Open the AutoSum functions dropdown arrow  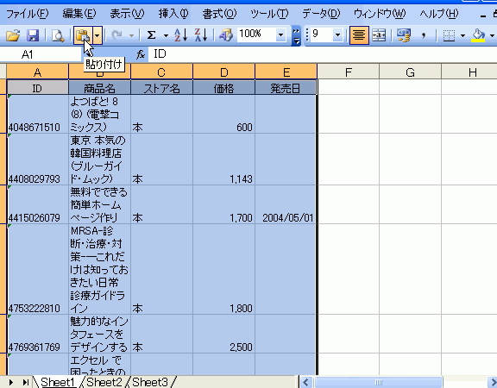[x=166, y=35]
